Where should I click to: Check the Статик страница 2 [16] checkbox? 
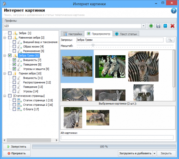[14, 105]
